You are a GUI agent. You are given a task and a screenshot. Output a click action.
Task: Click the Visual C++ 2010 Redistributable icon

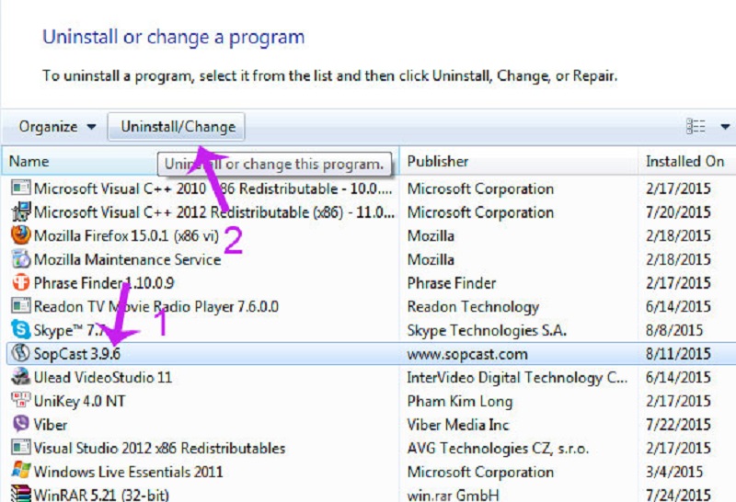click(x=20, y=188)
